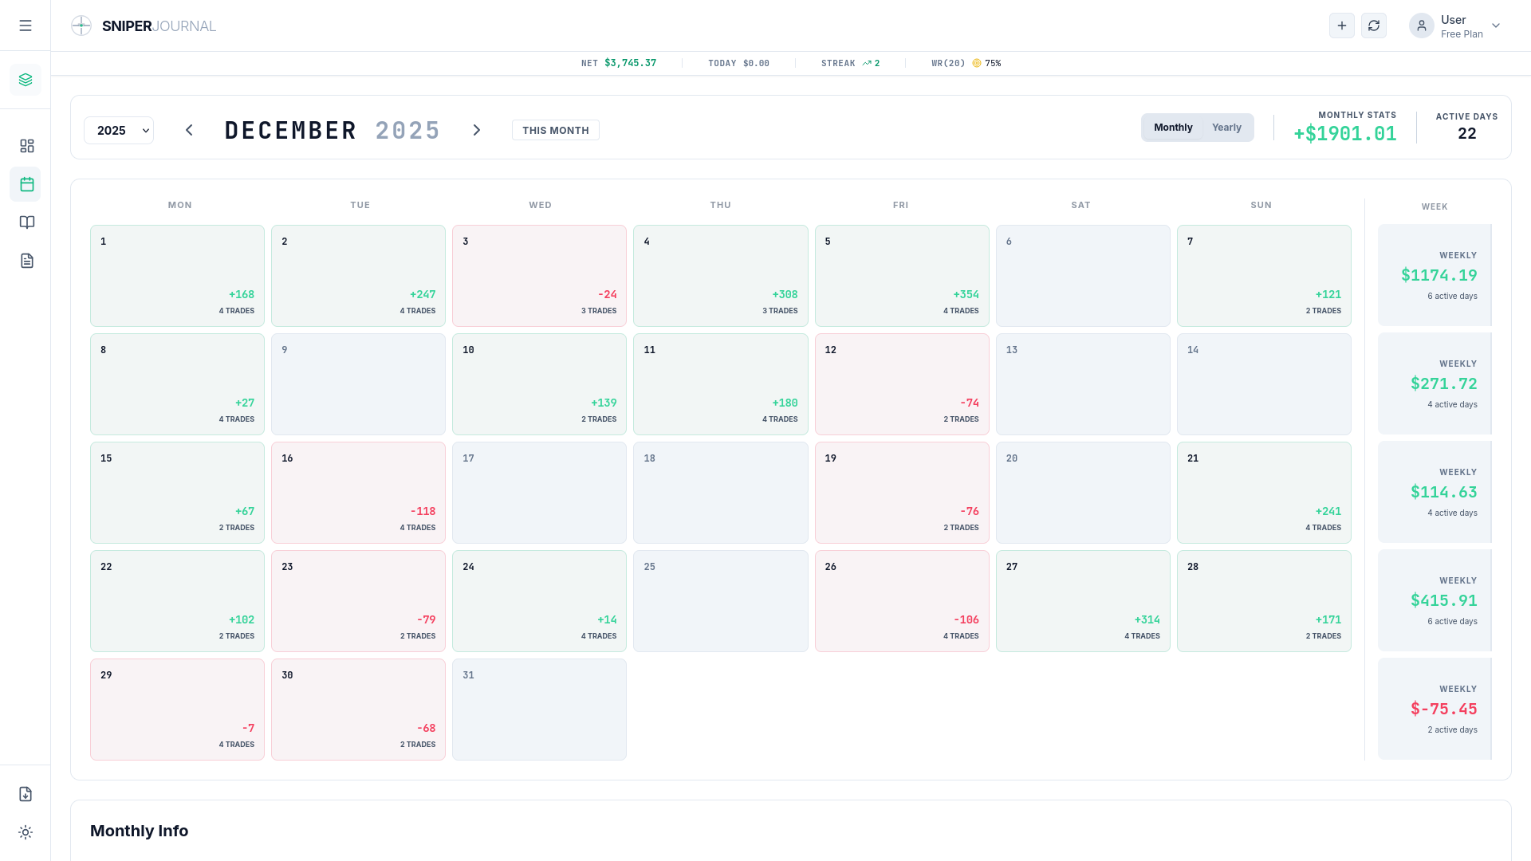Click the layers stack sidebar icon

pyautogui.click(x=26, y=80)
